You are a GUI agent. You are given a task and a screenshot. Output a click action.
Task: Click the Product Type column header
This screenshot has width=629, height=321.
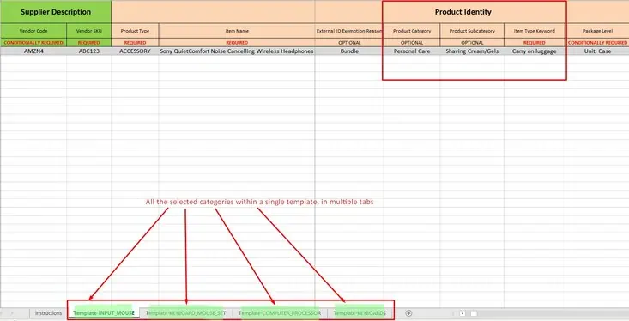pos(135,31)
